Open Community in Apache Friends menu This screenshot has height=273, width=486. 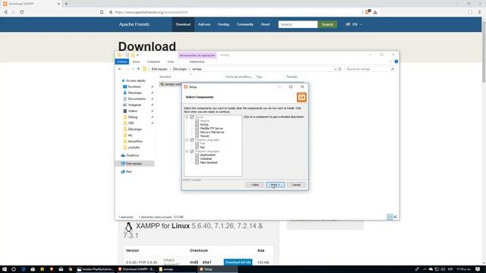click(245, 24)
